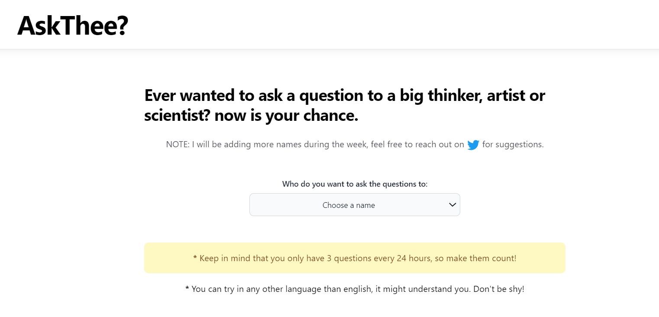Click the dropdown arrow to list thinkers
Viewport: 659px width, 317px height.
click(x=452, y=204)
